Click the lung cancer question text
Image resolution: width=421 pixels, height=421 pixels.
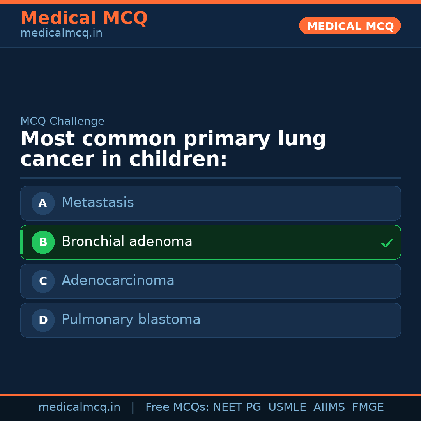pyautogui.click(x=173, y=149)
